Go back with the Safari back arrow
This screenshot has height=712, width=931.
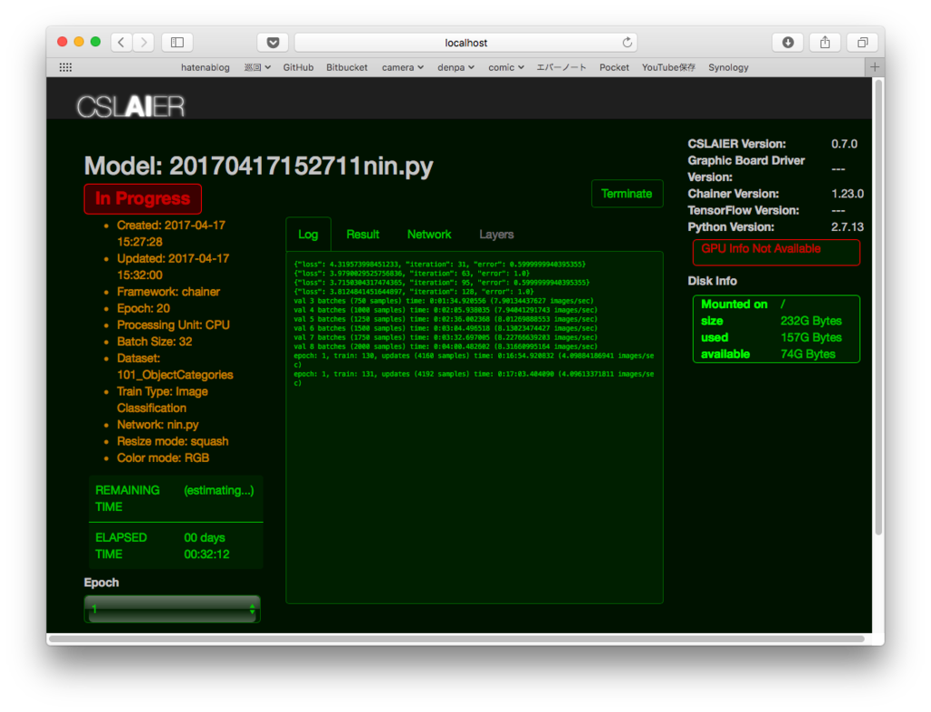click(x=121, y=42)
